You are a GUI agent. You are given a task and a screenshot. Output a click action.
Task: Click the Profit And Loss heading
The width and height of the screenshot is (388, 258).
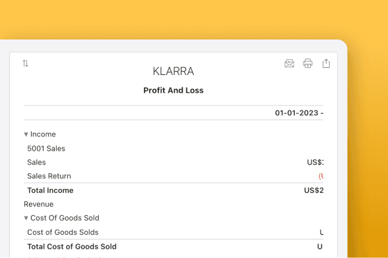coord(174,90)
